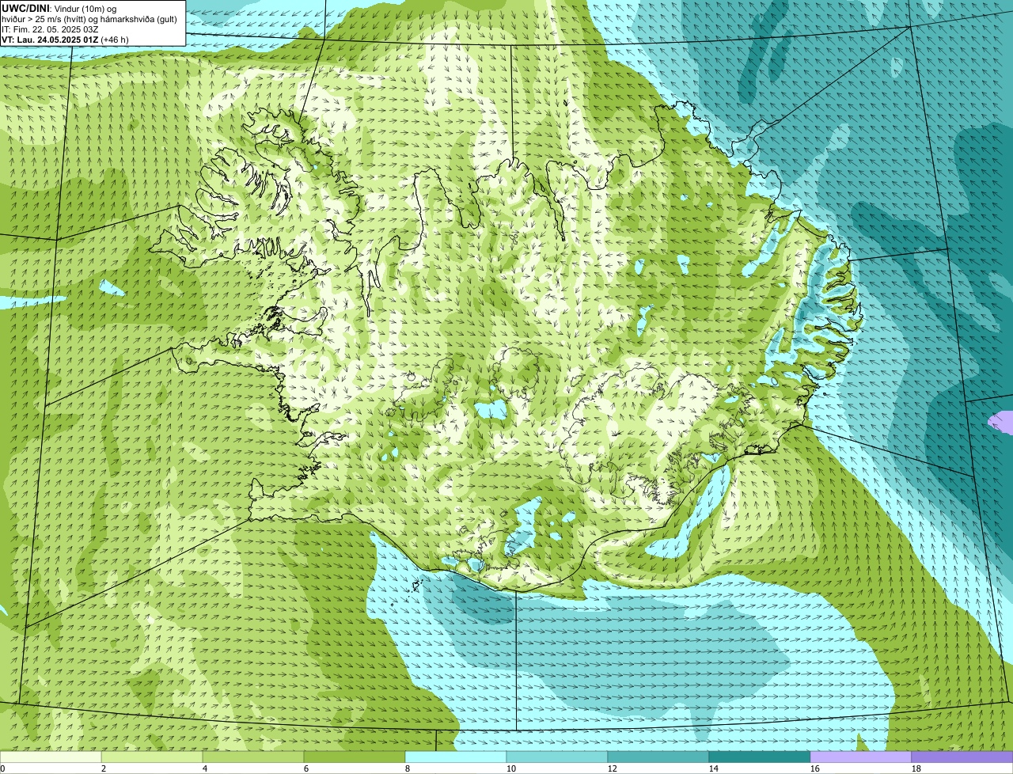Select the 4–6 m/s green swatch
This screenshot has width=1013, height=774.
(253, 757)
